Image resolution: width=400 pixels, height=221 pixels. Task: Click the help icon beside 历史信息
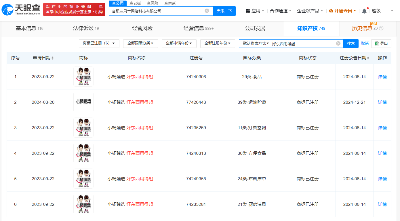pyautogui.click(x=381, y=28)
